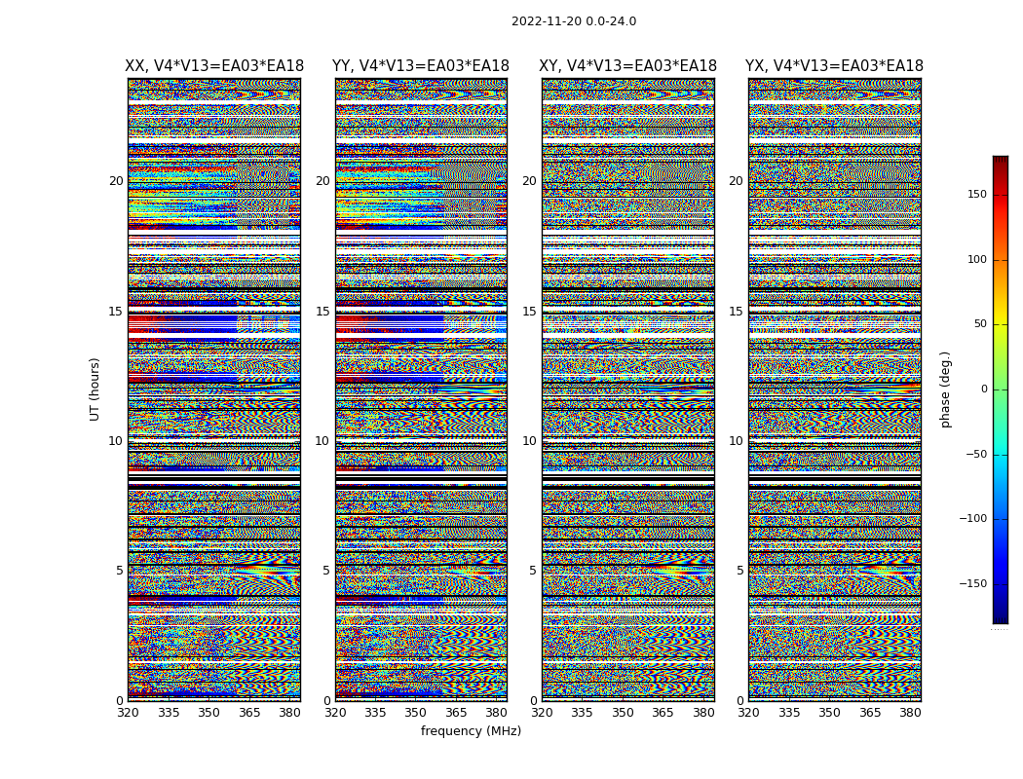The height and width of the screenshot is (779, 1023).
Task: Click the 350 tick under the XY plot
Action: click(x=623, y=713)
